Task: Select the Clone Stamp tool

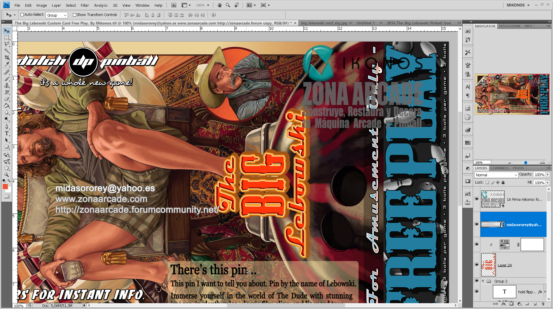Action: click(x=7, y=85)
